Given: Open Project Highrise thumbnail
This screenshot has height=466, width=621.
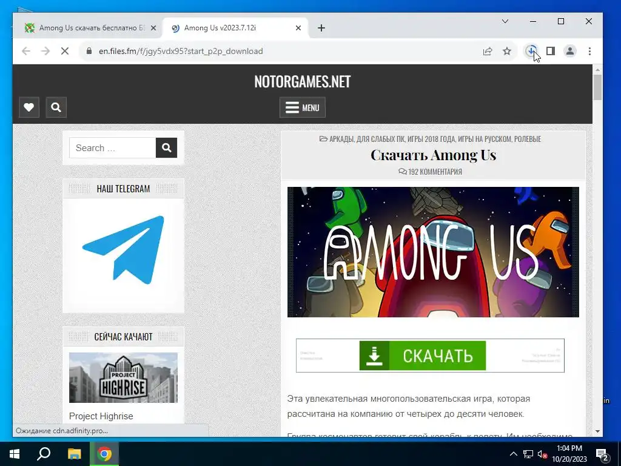Looking at the screenshot, I should [x=123, y=377].
